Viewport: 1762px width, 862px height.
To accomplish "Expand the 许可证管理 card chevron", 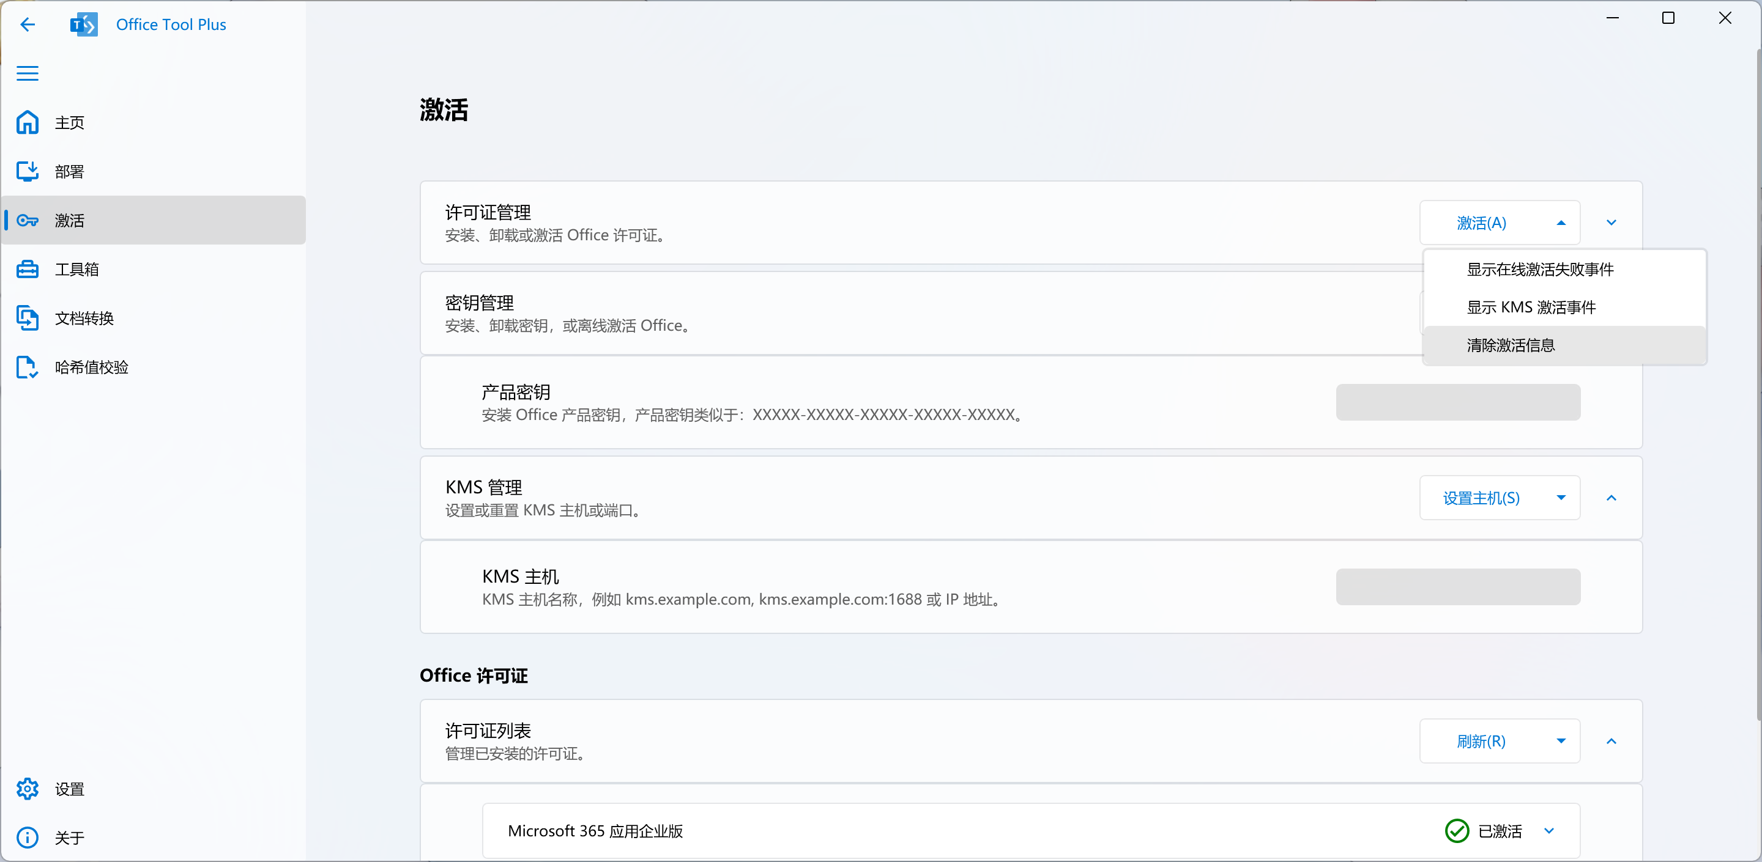I will coord(1611,223).
